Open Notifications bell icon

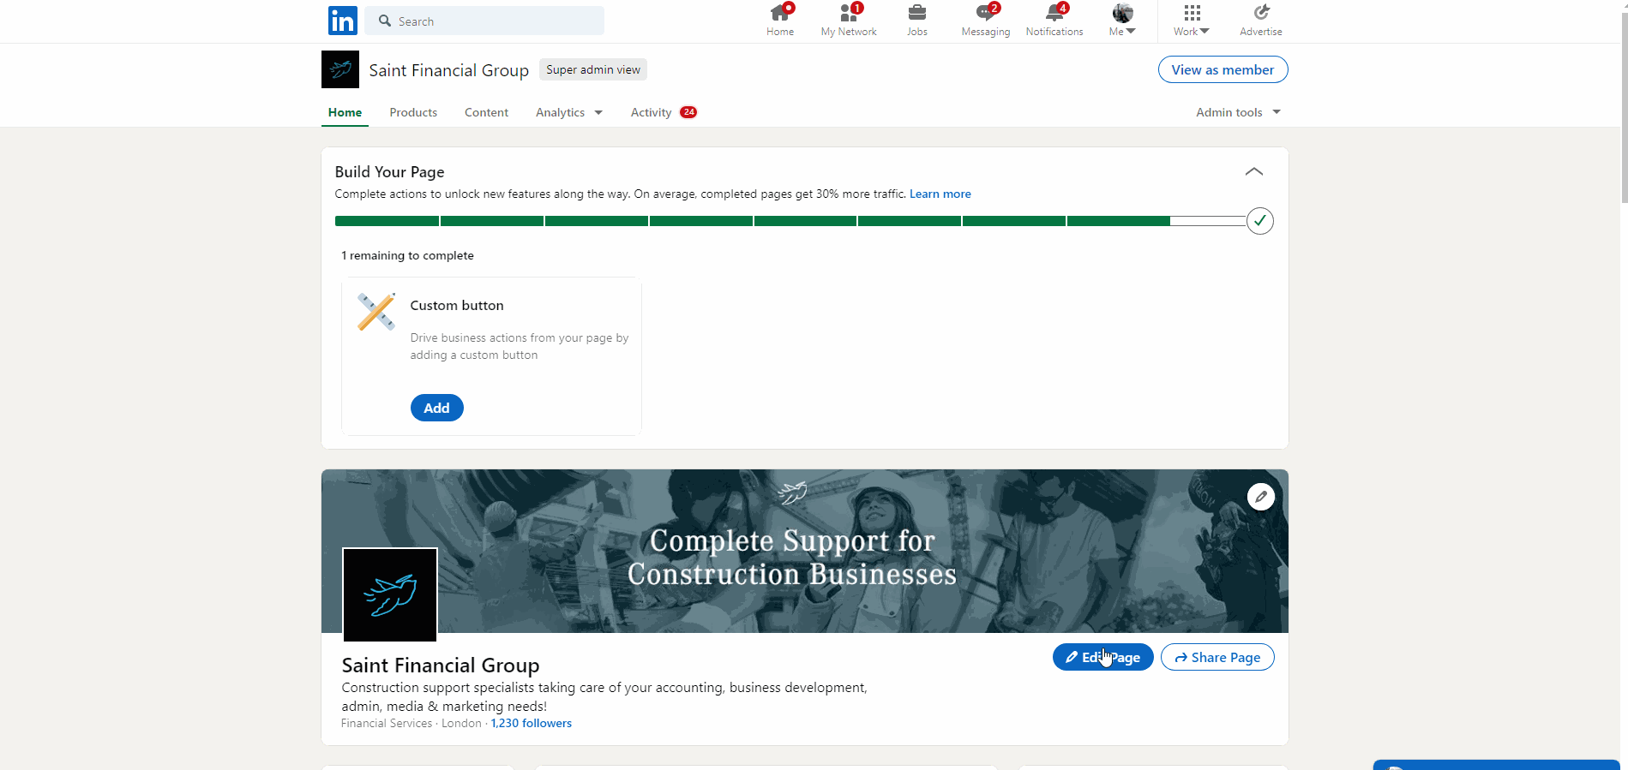click(1054, 13)
